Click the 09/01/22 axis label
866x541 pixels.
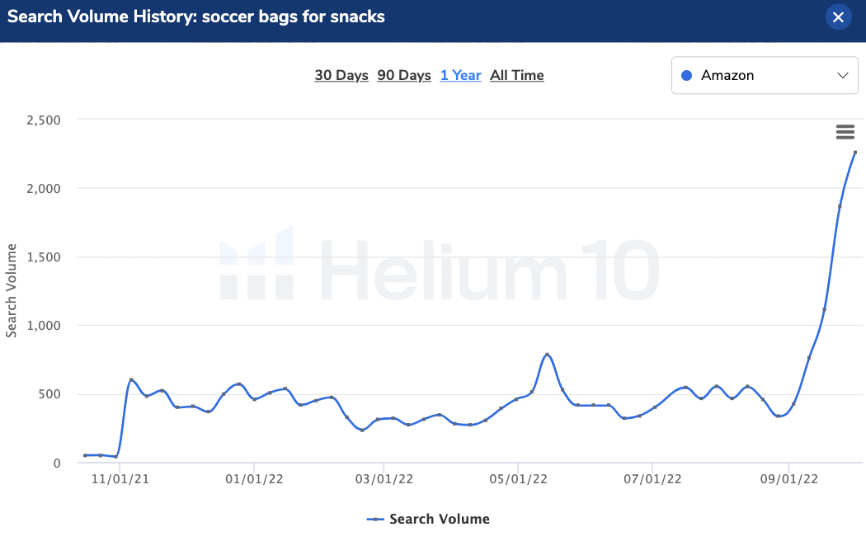788,479
